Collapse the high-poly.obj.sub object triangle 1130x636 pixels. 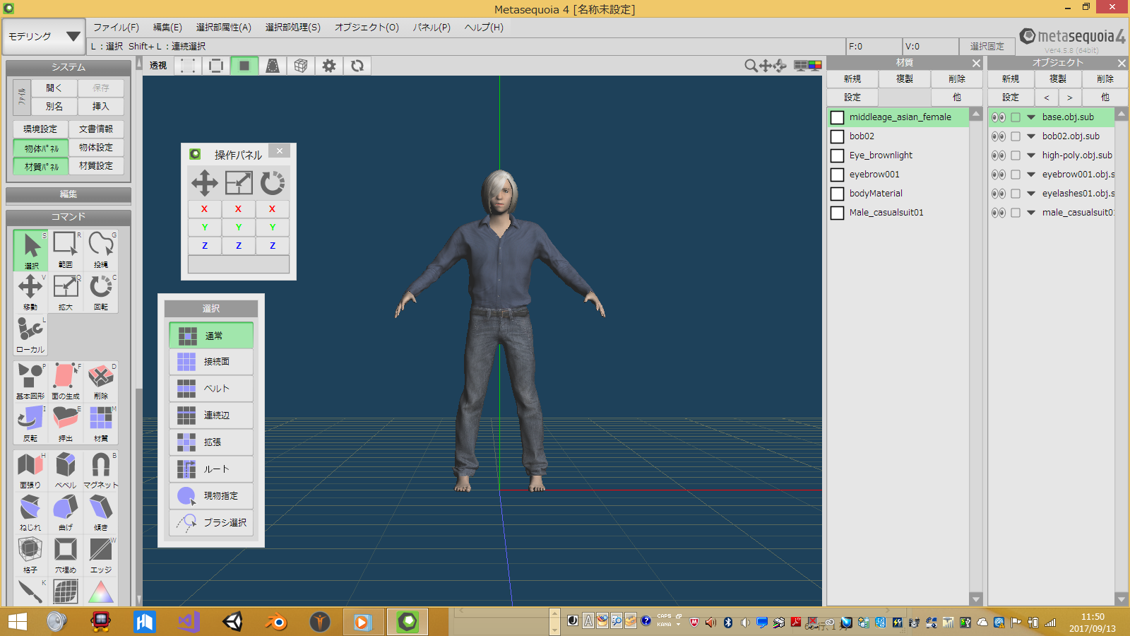(1031, 155)
